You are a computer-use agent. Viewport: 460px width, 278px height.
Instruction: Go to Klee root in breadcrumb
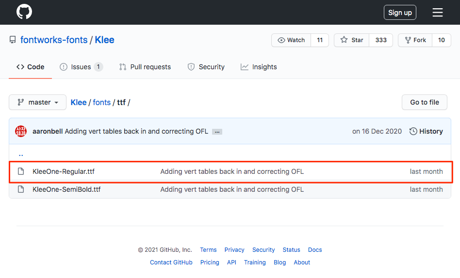(x=79, y=102)
